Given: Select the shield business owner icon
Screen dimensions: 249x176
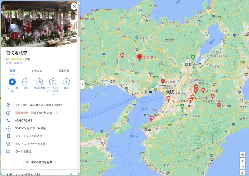Looking at the screenshot, I should (8, 144).
